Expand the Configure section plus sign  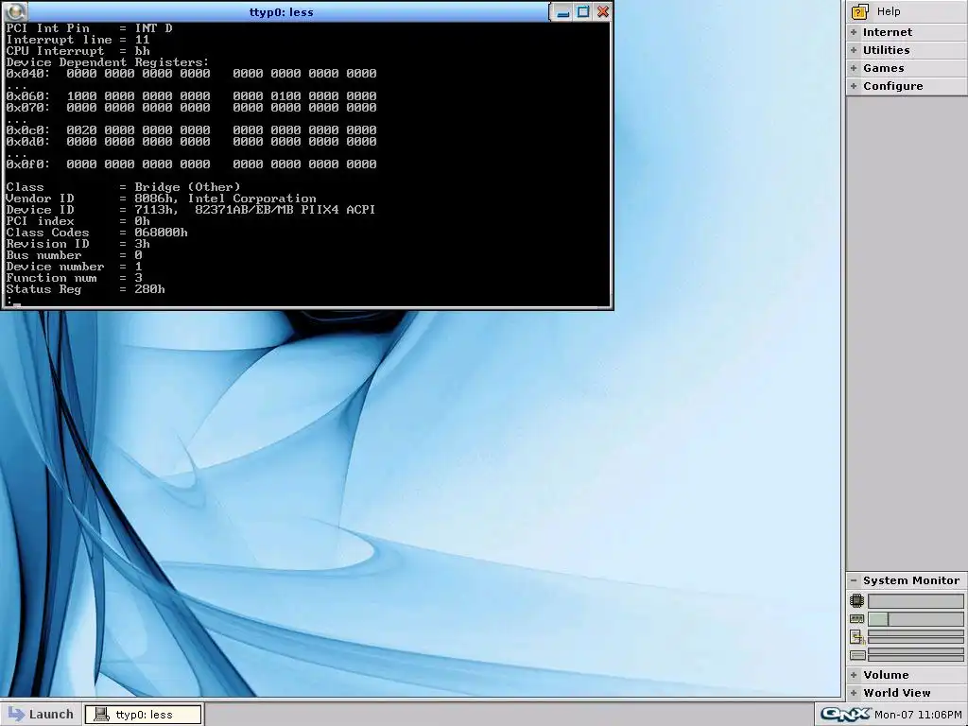pyautogui.click(x=854, y=86)
